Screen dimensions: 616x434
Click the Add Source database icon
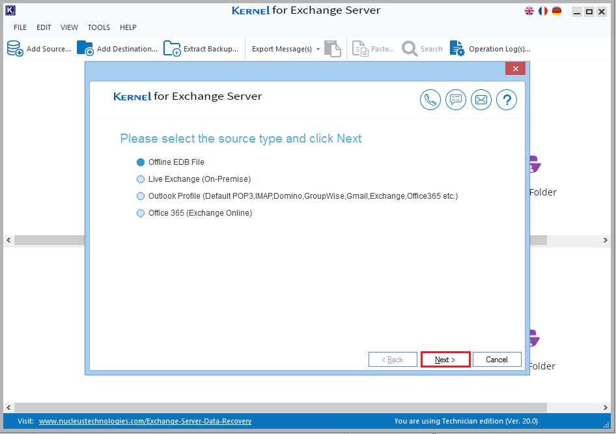pos(16,49)
